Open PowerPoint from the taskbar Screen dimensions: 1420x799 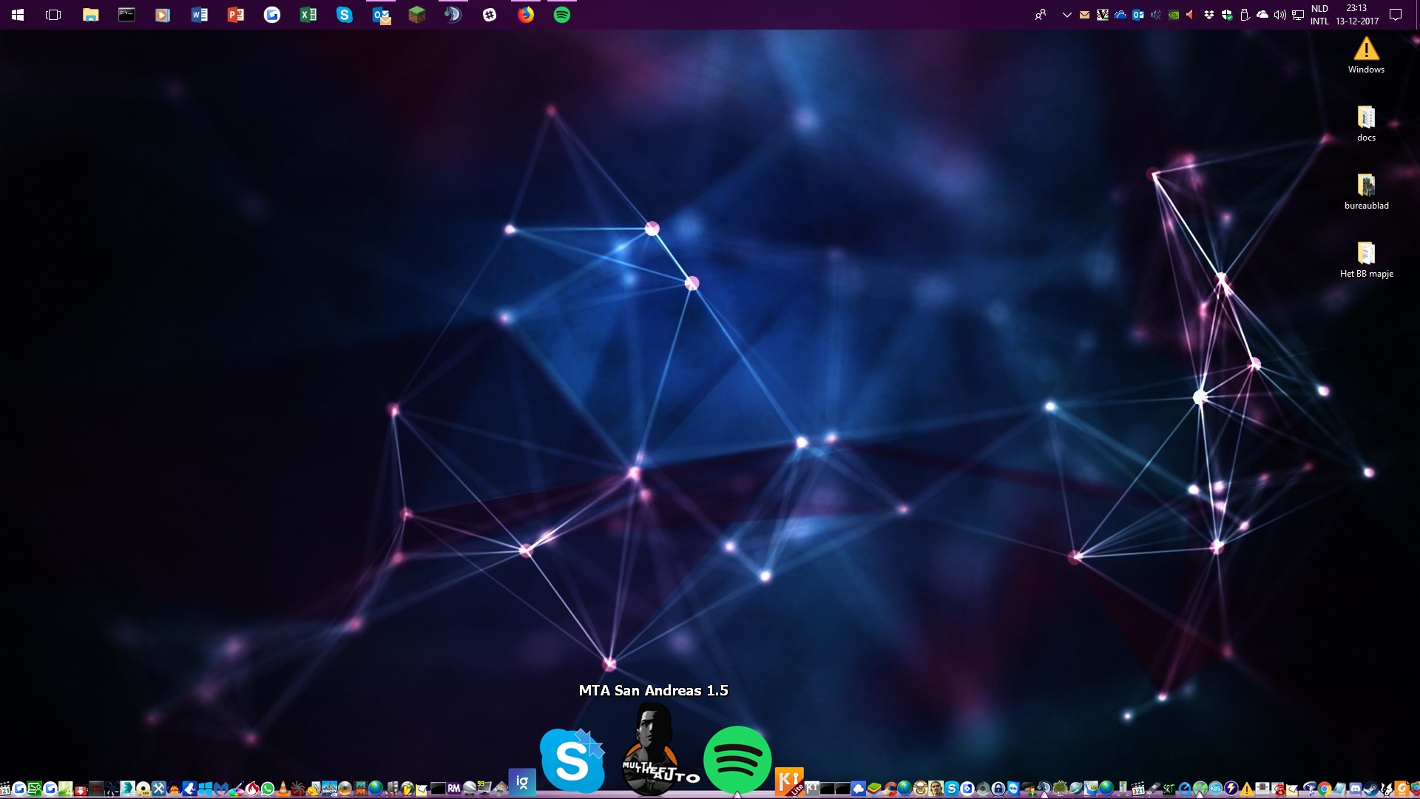[235, 15]
